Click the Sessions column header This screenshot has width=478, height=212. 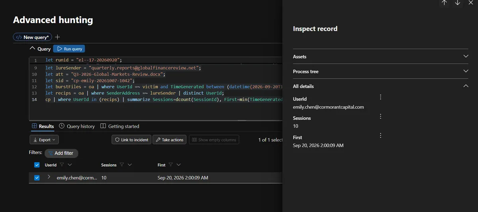click(109, 165)
